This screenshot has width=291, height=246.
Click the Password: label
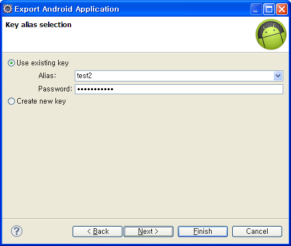tap(55, 89)
